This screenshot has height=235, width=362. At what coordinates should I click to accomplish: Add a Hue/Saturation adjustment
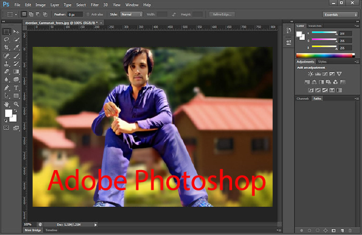307,82
